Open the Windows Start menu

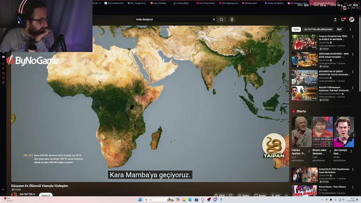click(x=140, y=200)
